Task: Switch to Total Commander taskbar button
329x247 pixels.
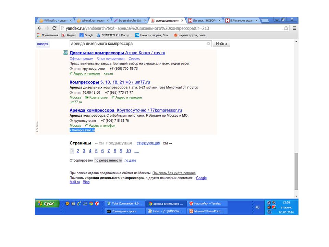Action: 125,203
